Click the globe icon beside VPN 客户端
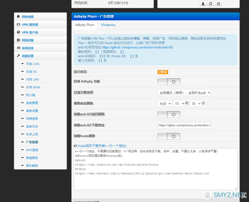This screenshot has height=202, width=249. 18,32
